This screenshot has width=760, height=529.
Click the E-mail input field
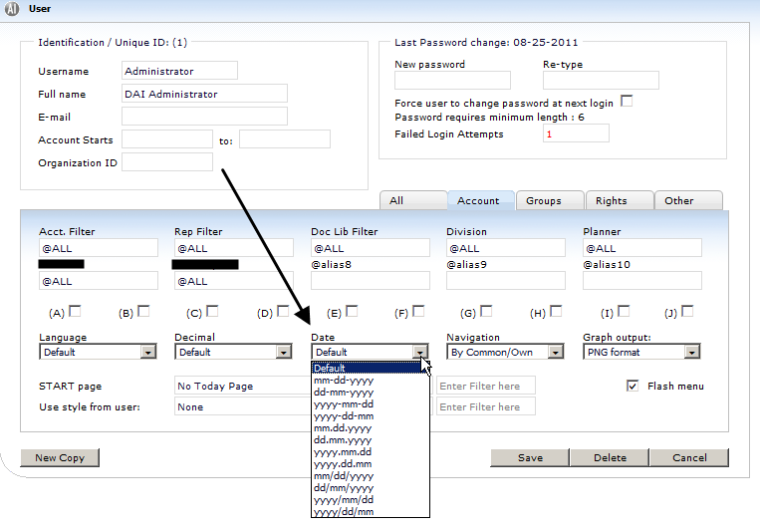(x=204, y=117)
